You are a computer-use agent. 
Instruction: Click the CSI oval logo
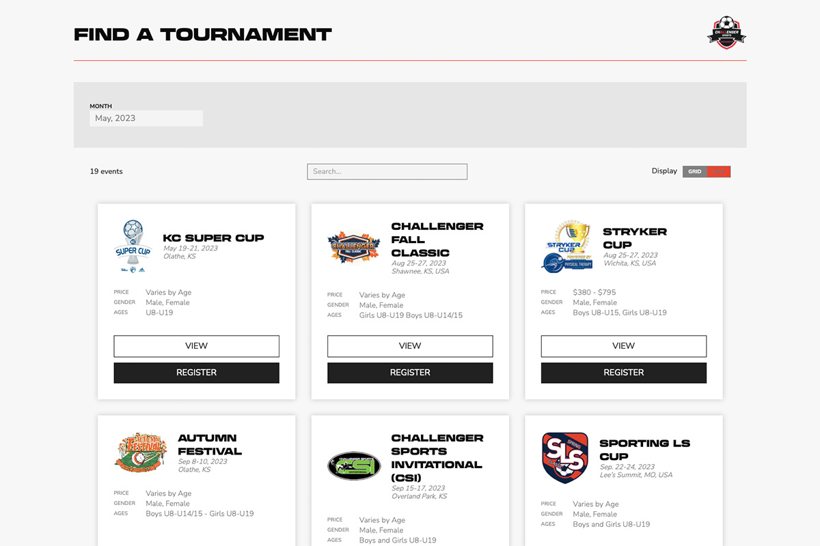[x=354, y=465]
